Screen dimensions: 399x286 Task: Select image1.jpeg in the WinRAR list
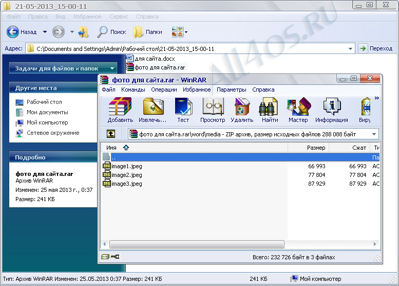pos(123,166)
